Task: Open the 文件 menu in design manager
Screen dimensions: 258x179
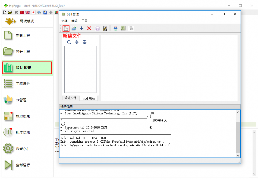Action: click(64, 21)
